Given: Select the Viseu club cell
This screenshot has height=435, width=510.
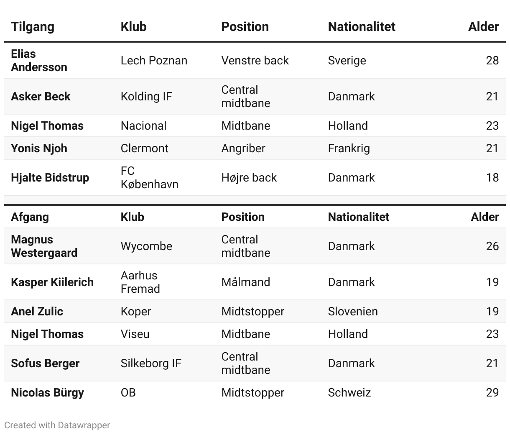Looking at the screenshot, I should tap(135, 334).
